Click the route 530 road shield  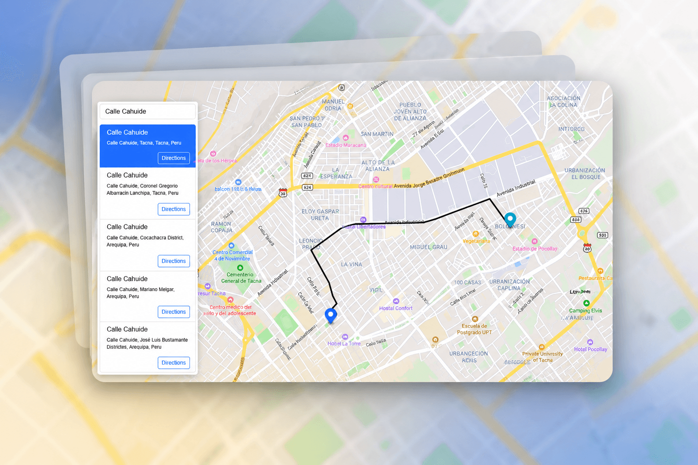click(603, 235)
